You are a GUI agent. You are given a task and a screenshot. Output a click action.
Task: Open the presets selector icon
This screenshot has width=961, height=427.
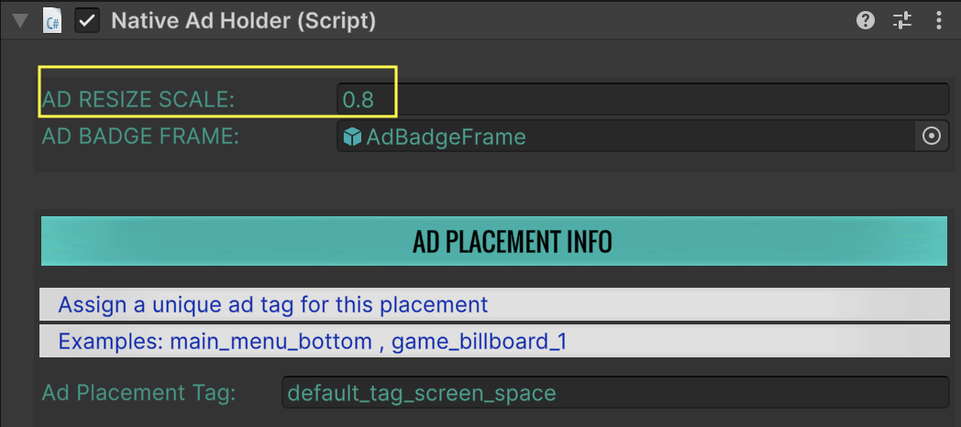(x=902, y=20)
